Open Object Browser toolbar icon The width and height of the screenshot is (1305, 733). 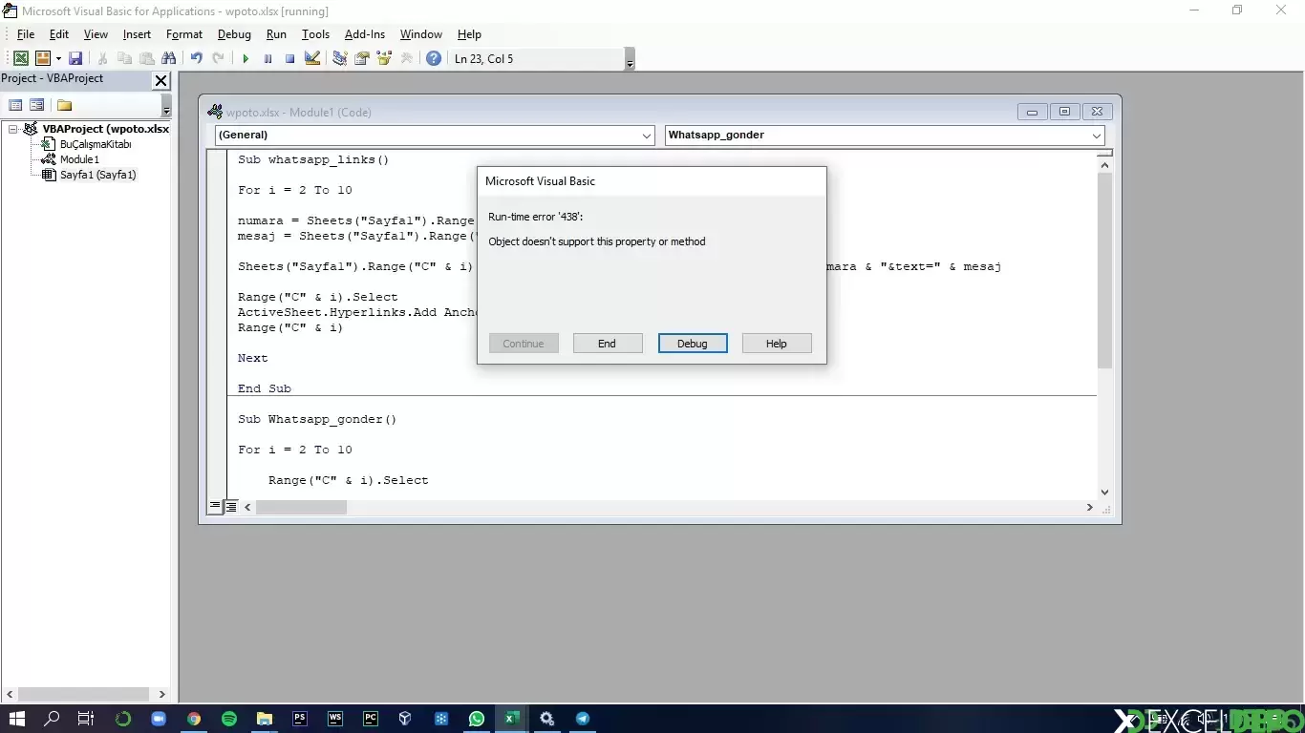coord(384,58)
